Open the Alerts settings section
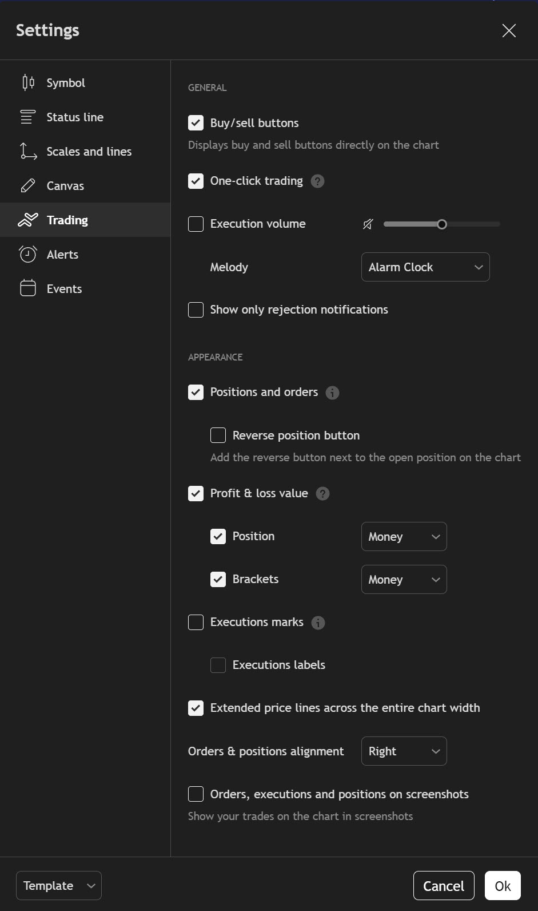Screen dimensions: 538x911 coord(62,255)
